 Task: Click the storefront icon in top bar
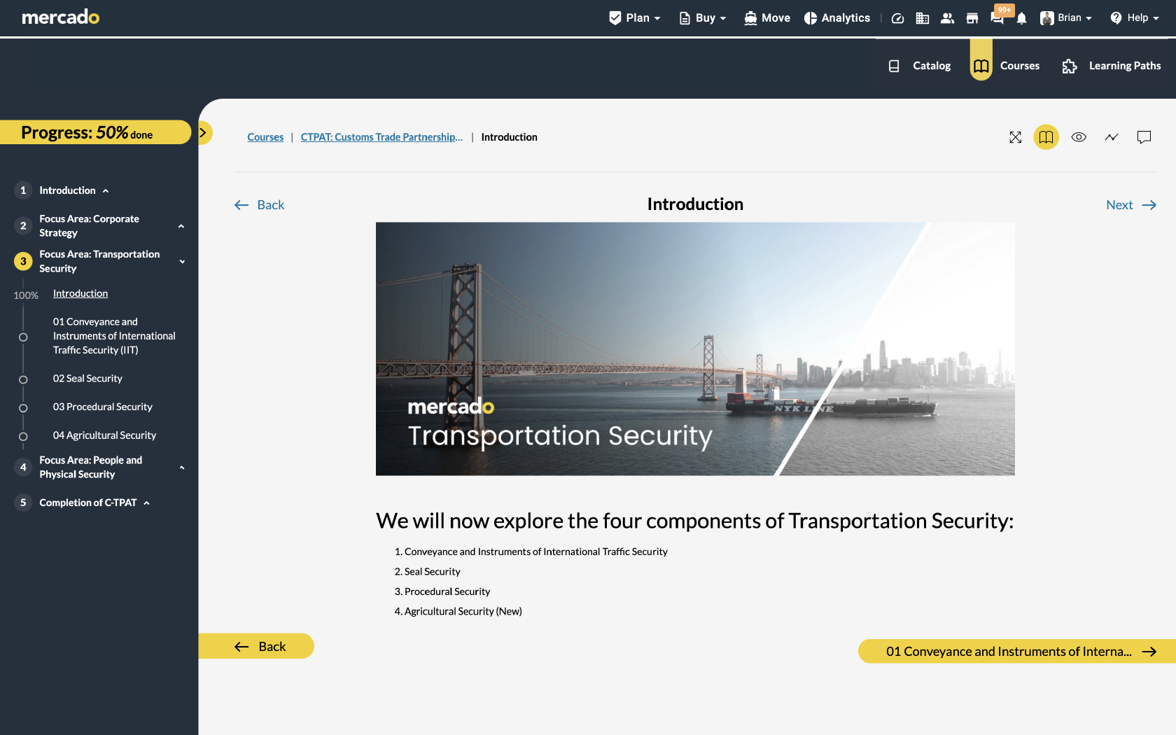[972, 19]
